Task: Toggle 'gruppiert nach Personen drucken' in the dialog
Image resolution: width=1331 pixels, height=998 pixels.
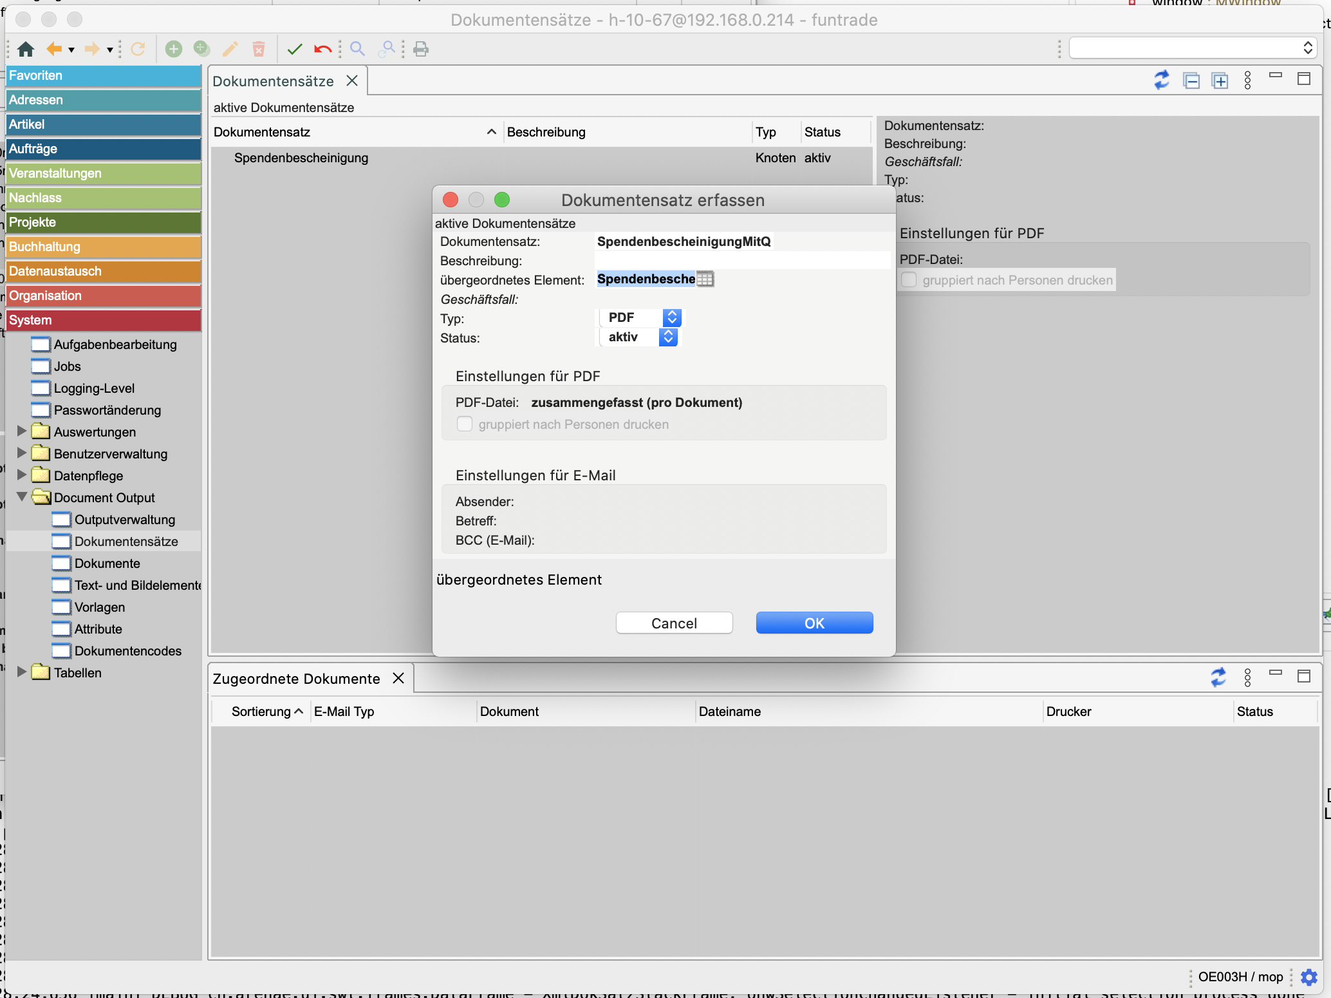Action: [x=464, y=424]
